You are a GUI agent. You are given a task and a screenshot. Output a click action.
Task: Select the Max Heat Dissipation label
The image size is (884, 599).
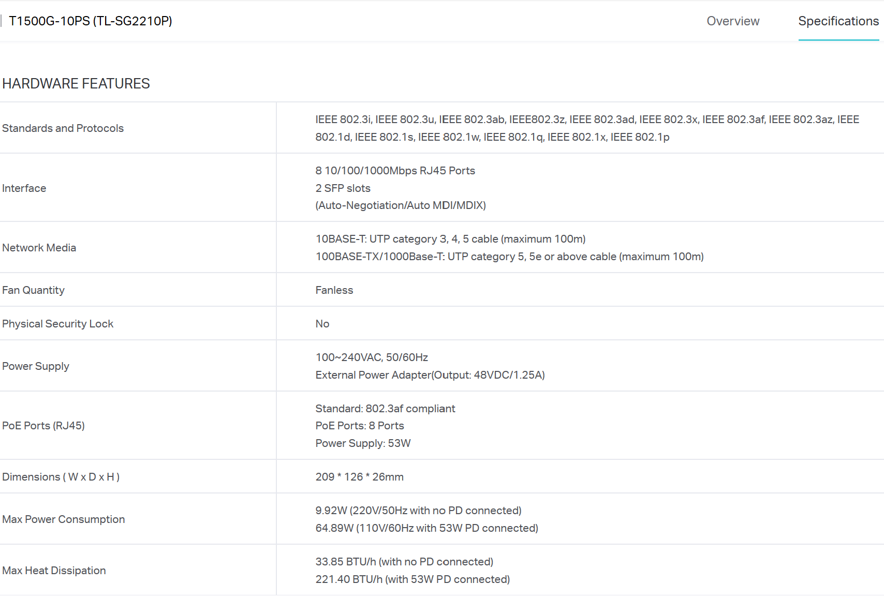pos(54,571)
